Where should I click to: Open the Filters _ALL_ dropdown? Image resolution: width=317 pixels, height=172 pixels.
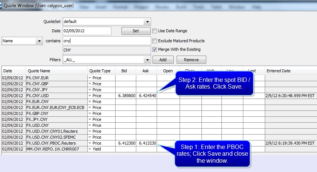[x=147, y=60]
